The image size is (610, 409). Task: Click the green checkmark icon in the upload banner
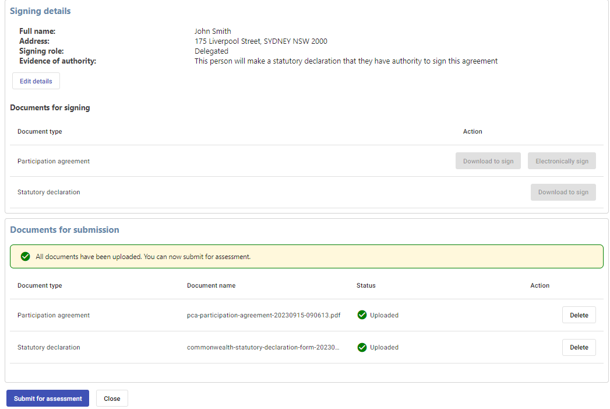click(25, 256)
